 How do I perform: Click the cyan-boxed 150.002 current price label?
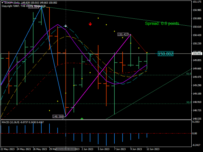pos(166,54)
